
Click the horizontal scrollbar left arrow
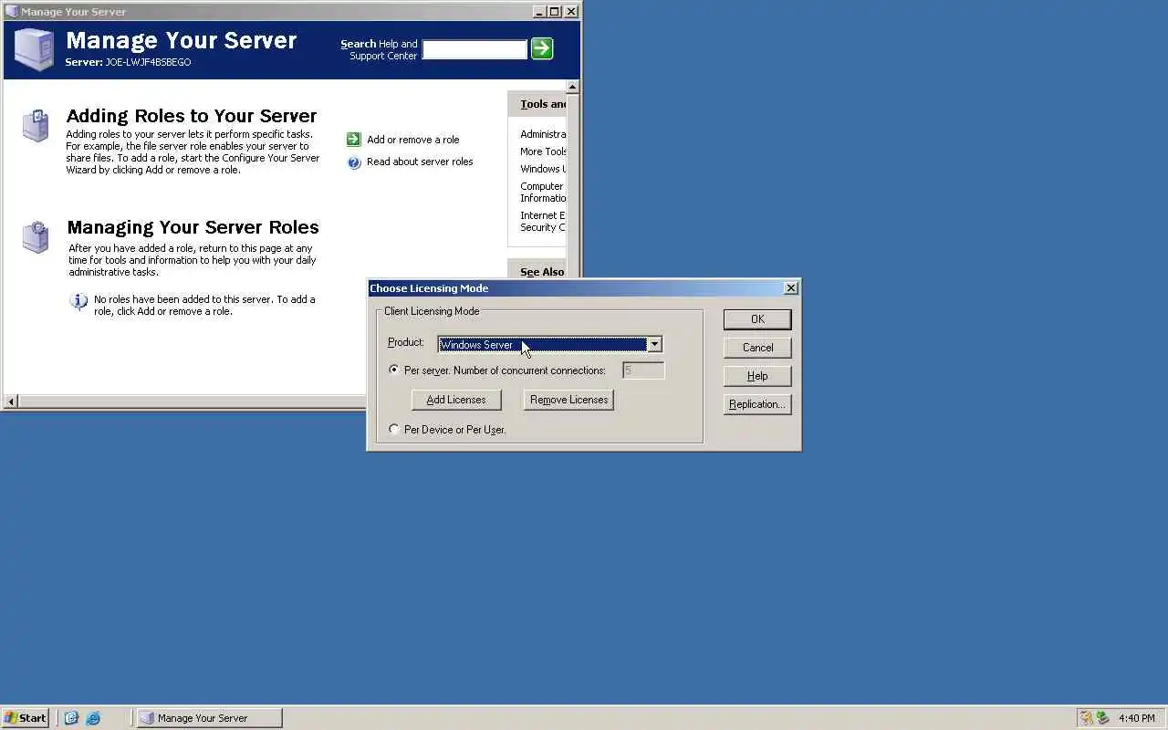pyautogui.click(x=11, y=401)
